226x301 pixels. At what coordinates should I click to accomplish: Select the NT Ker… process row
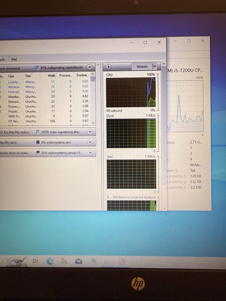coord(45,121)
